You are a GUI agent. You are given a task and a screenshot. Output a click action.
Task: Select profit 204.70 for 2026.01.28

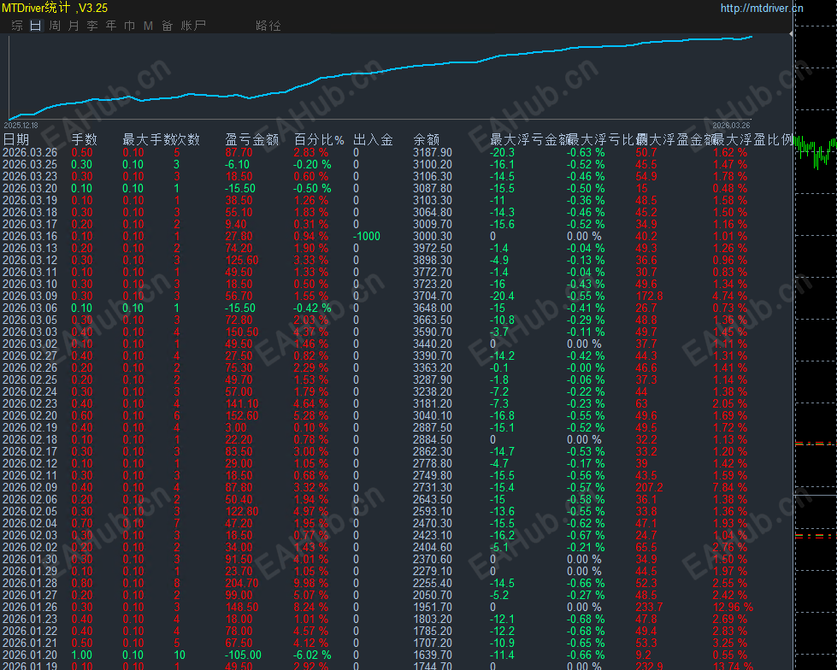pos(242,583)
